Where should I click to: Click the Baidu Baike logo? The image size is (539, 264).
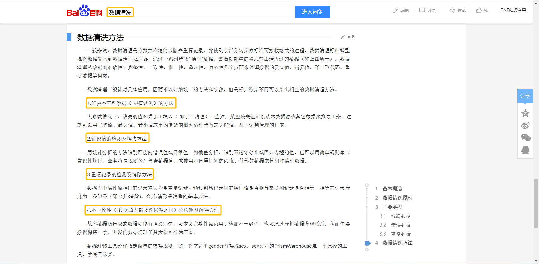pyautogui.click(x=84, y=12)
